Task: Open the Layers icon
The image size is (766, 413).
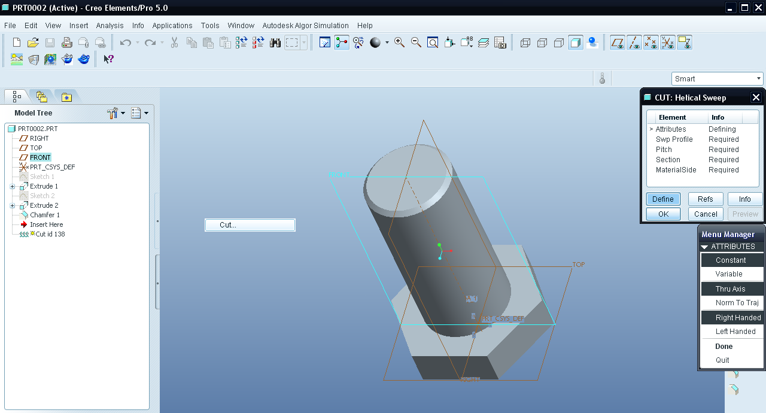Action: click(x=484, y=42)
